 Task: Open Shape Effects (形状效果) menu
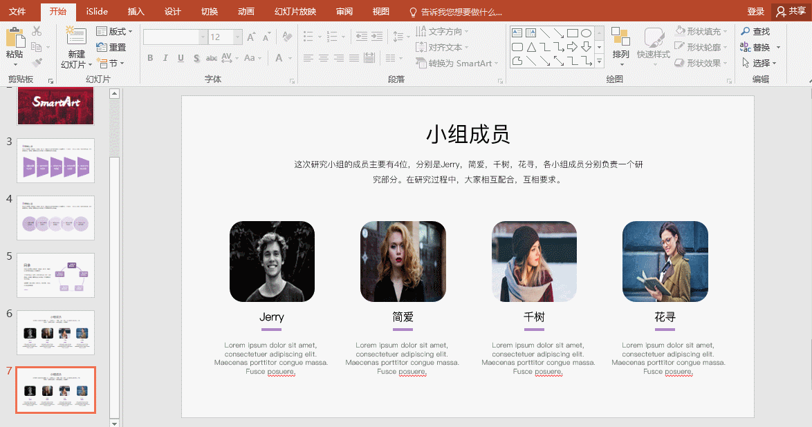pyautogui.click(x=701, y=63)
